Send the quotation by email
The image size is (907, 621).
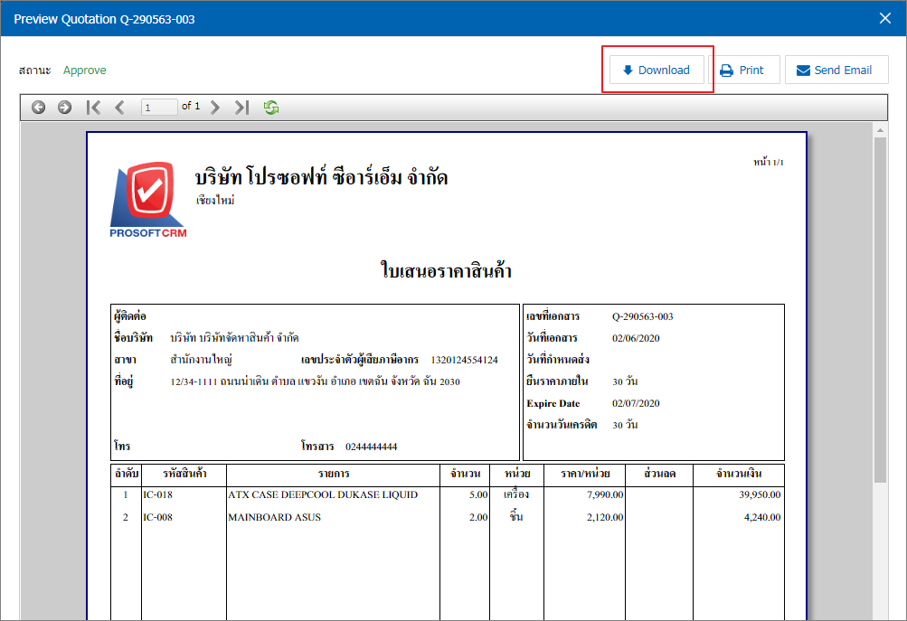click(x=836, y=70)
